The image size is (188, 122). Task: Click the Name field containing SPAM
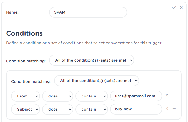point(88,12)
